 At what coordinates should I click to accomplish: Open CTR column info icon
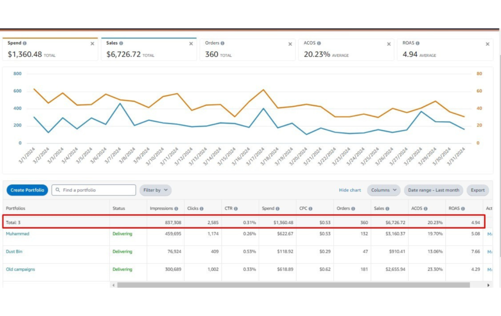coord(236,209)
